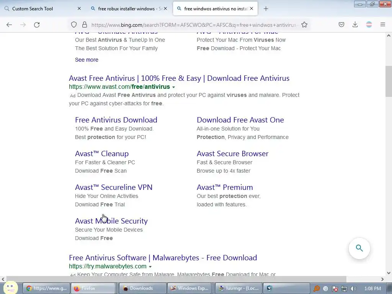
Task: Click the horizontal scroll right arrow
Action: (382, 279)
